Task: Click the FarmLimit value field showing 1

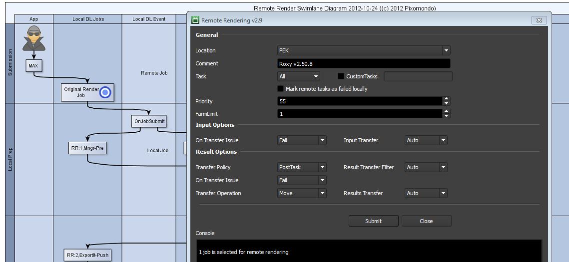Action: [360, 114]
